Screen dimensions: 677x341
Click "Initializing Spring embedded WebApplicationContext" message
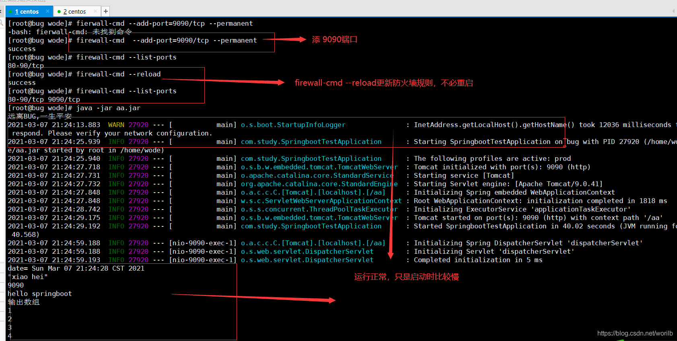(514, 192)
